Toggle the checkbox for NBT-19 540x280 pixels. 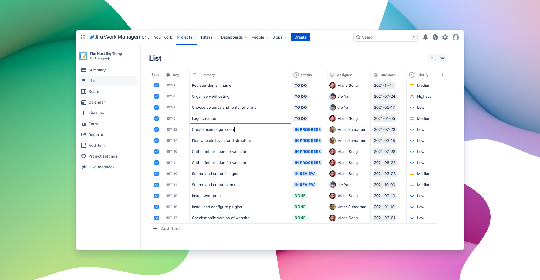pyautogui.click(x=157, y=152)
